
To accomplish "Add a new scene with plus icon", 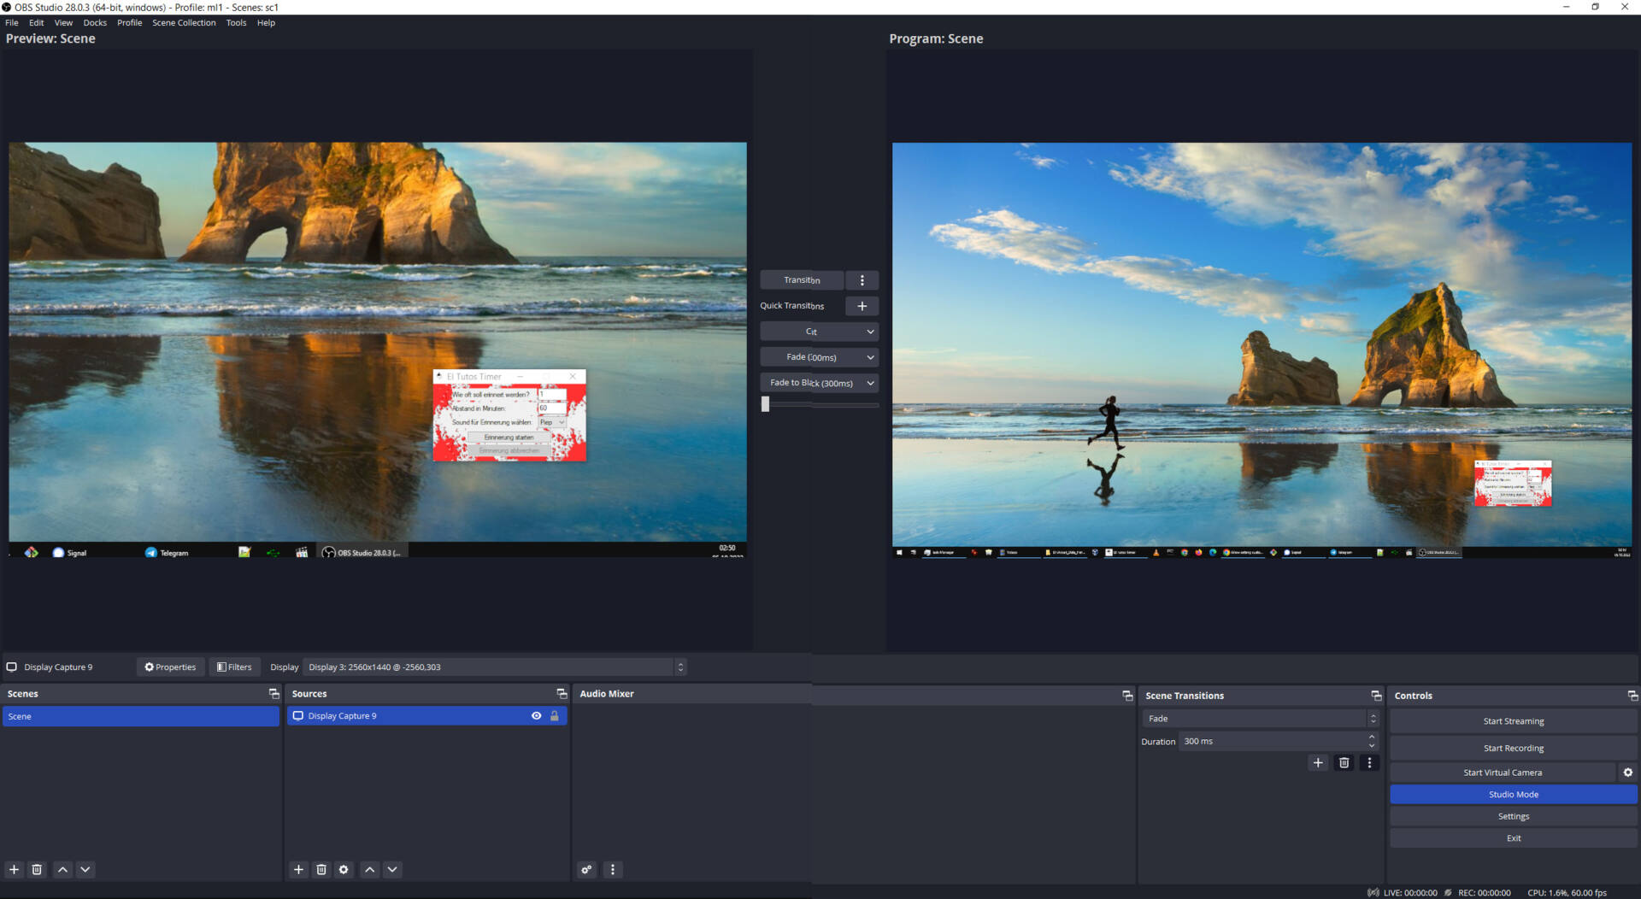I will (14, 869).
